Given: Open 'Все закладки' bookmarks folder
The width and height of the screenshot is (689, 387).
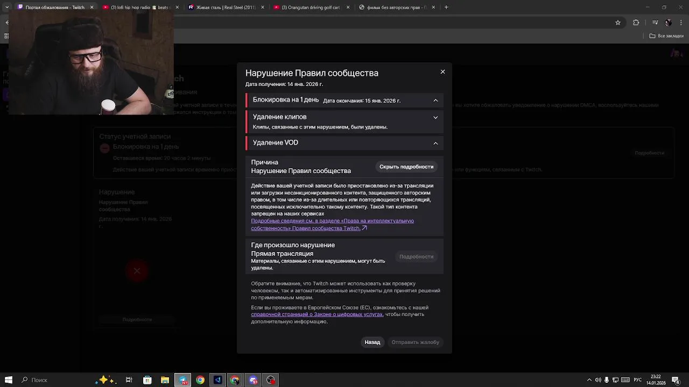Looking at the screenshot, I should point(666,36).
